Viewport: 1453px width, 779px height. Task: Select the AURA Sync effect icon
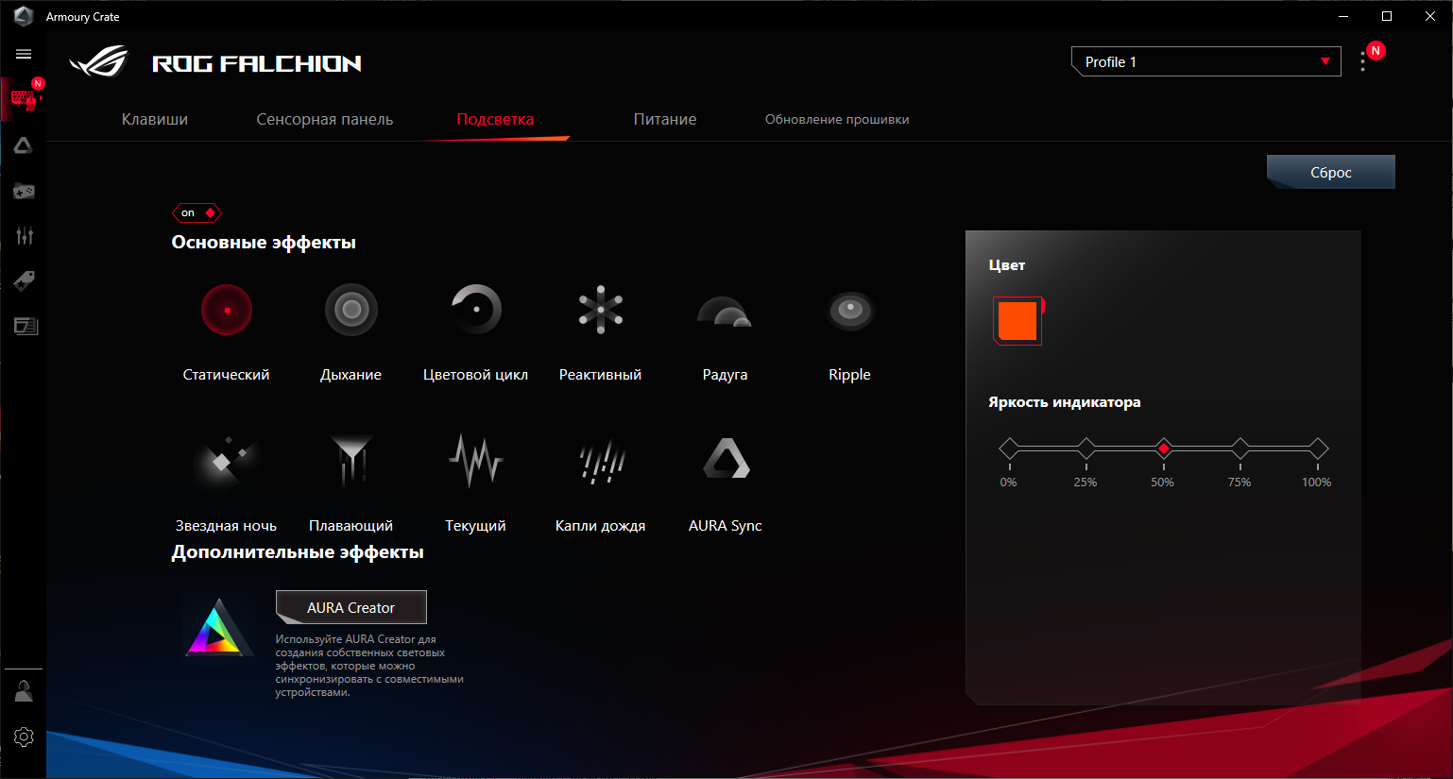tap(726, 458)
